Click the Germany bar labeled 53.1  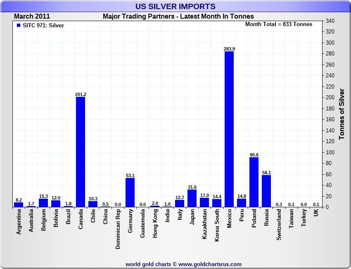coord(130,192)
